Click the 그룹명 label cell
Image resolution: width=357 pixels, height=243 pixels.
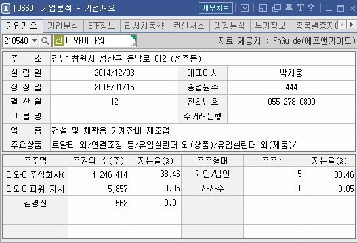[x=26, y=116]
